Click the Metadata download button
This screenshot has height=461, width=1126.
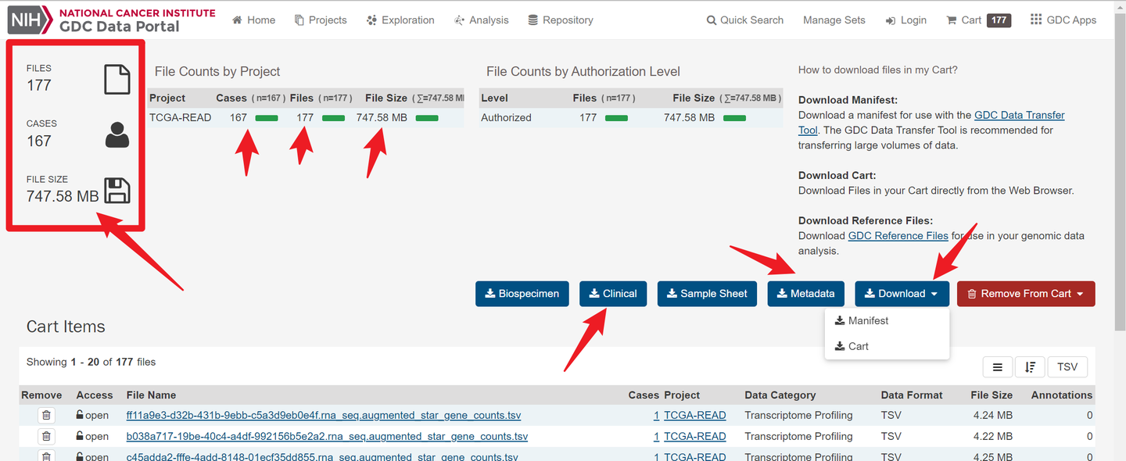[x=806, y=294]
